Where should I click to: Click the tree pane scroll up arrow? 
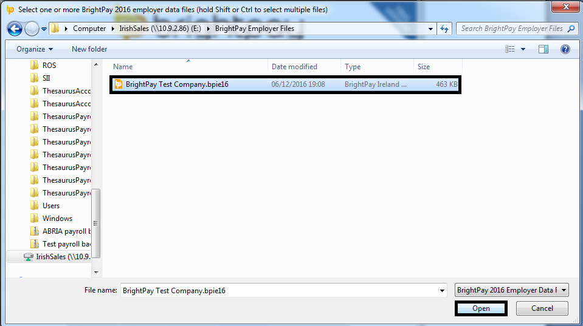[x=96, y=64]
